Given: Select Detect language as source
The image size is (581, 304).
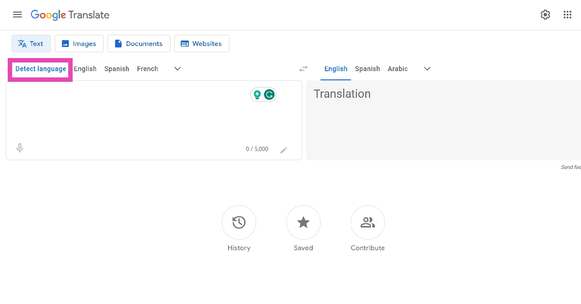Looking at the screenshot, I should click(41, 69).
